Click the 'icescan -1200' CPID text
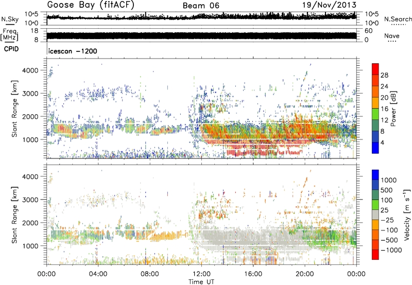The image size is (412, 285). coord(73,51)
